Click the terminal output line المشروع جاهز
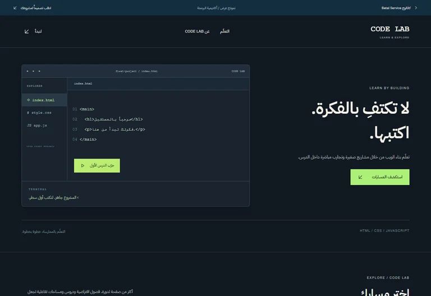The height and width of the screenshot is (296, 431). [54, 197]
